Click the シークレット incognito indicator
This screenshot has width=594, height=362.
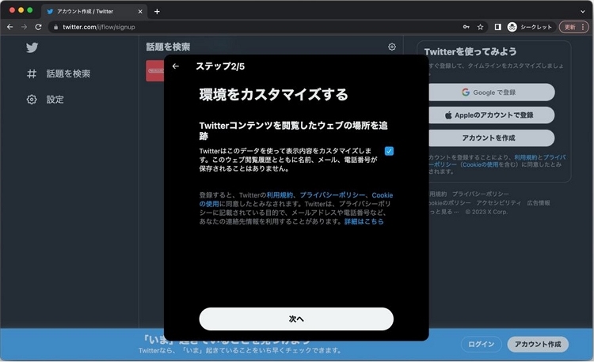(x=531, y=27)
